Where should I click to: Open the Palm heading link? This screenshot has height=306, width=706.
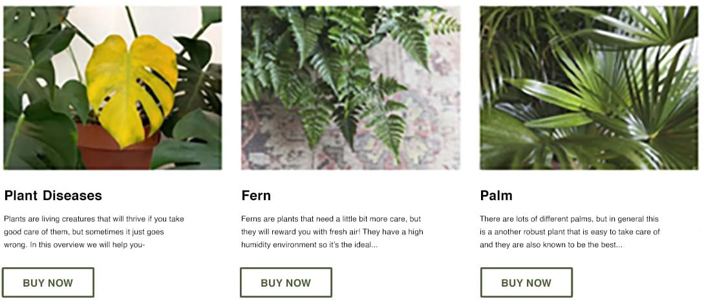click(x=496, y=196)
